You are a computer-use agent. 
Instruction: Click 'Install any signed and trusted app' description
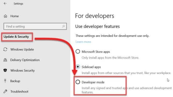coord(127,90)
